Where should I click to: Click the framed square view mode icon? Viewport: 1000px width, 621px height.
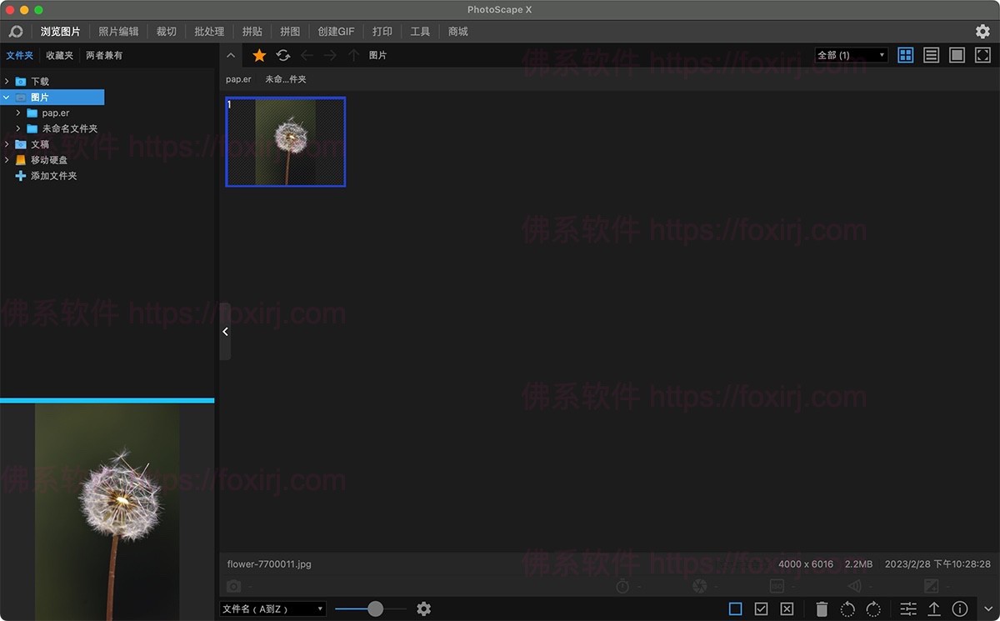pyautogui.click(x=957, y=55)
